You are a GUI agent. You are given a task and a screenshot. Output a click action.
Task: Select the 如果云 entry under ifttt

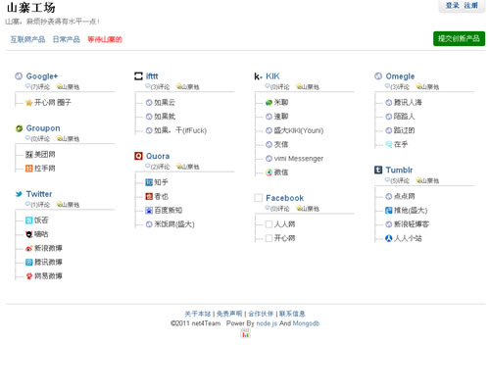tap(165, 103)
